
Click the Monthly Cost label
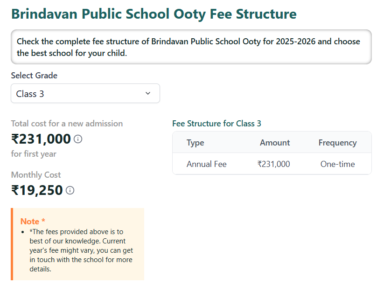point(36,175)
